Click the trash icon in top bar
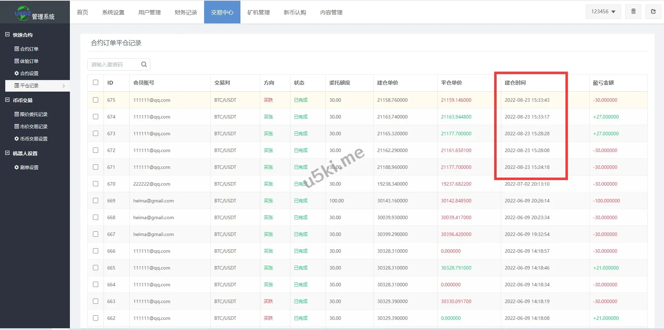 [633, 12]
